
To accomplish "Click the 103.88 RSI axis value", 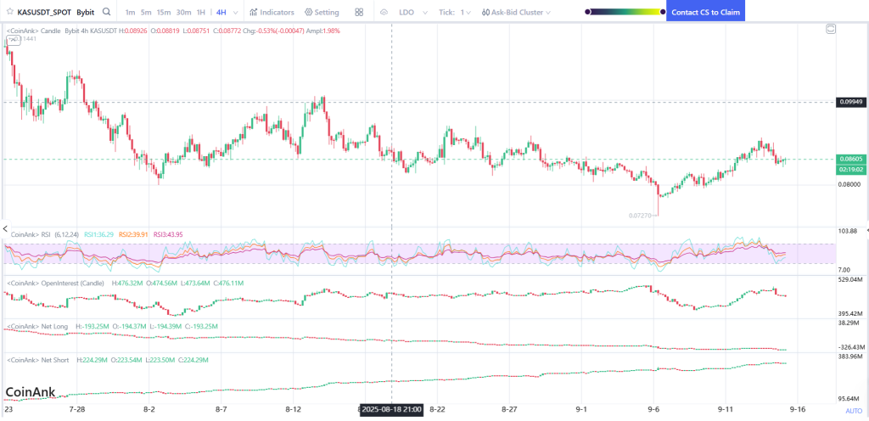I will (849, 231).
